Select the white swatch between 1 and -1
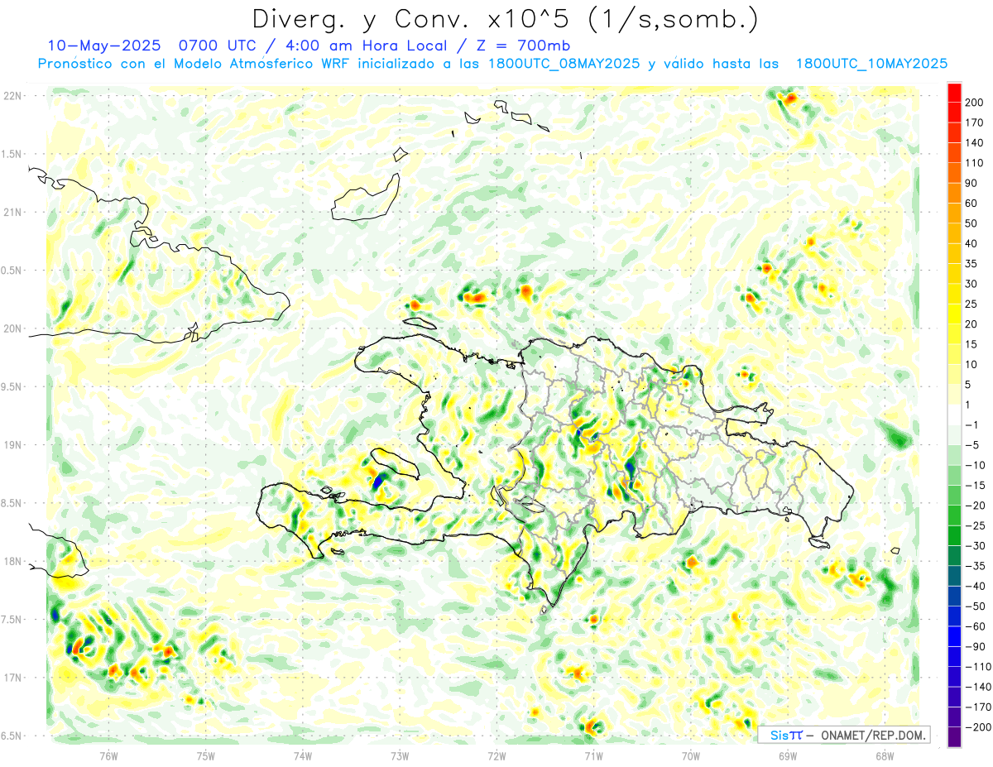This screenshot has width=993, height=767. coord(954,415)
